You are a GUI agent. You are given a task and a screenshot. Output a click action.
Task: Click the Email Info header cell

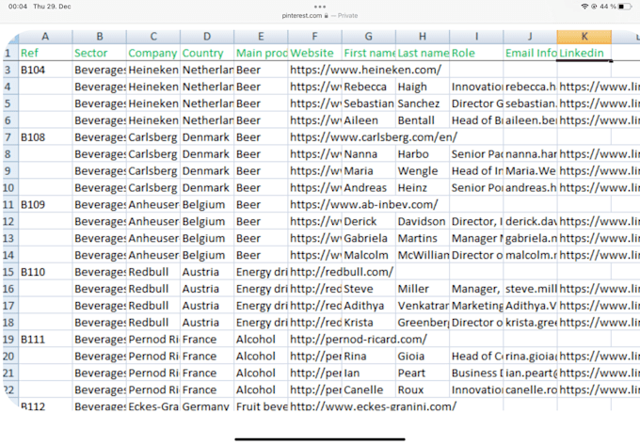tap(530, 53)
